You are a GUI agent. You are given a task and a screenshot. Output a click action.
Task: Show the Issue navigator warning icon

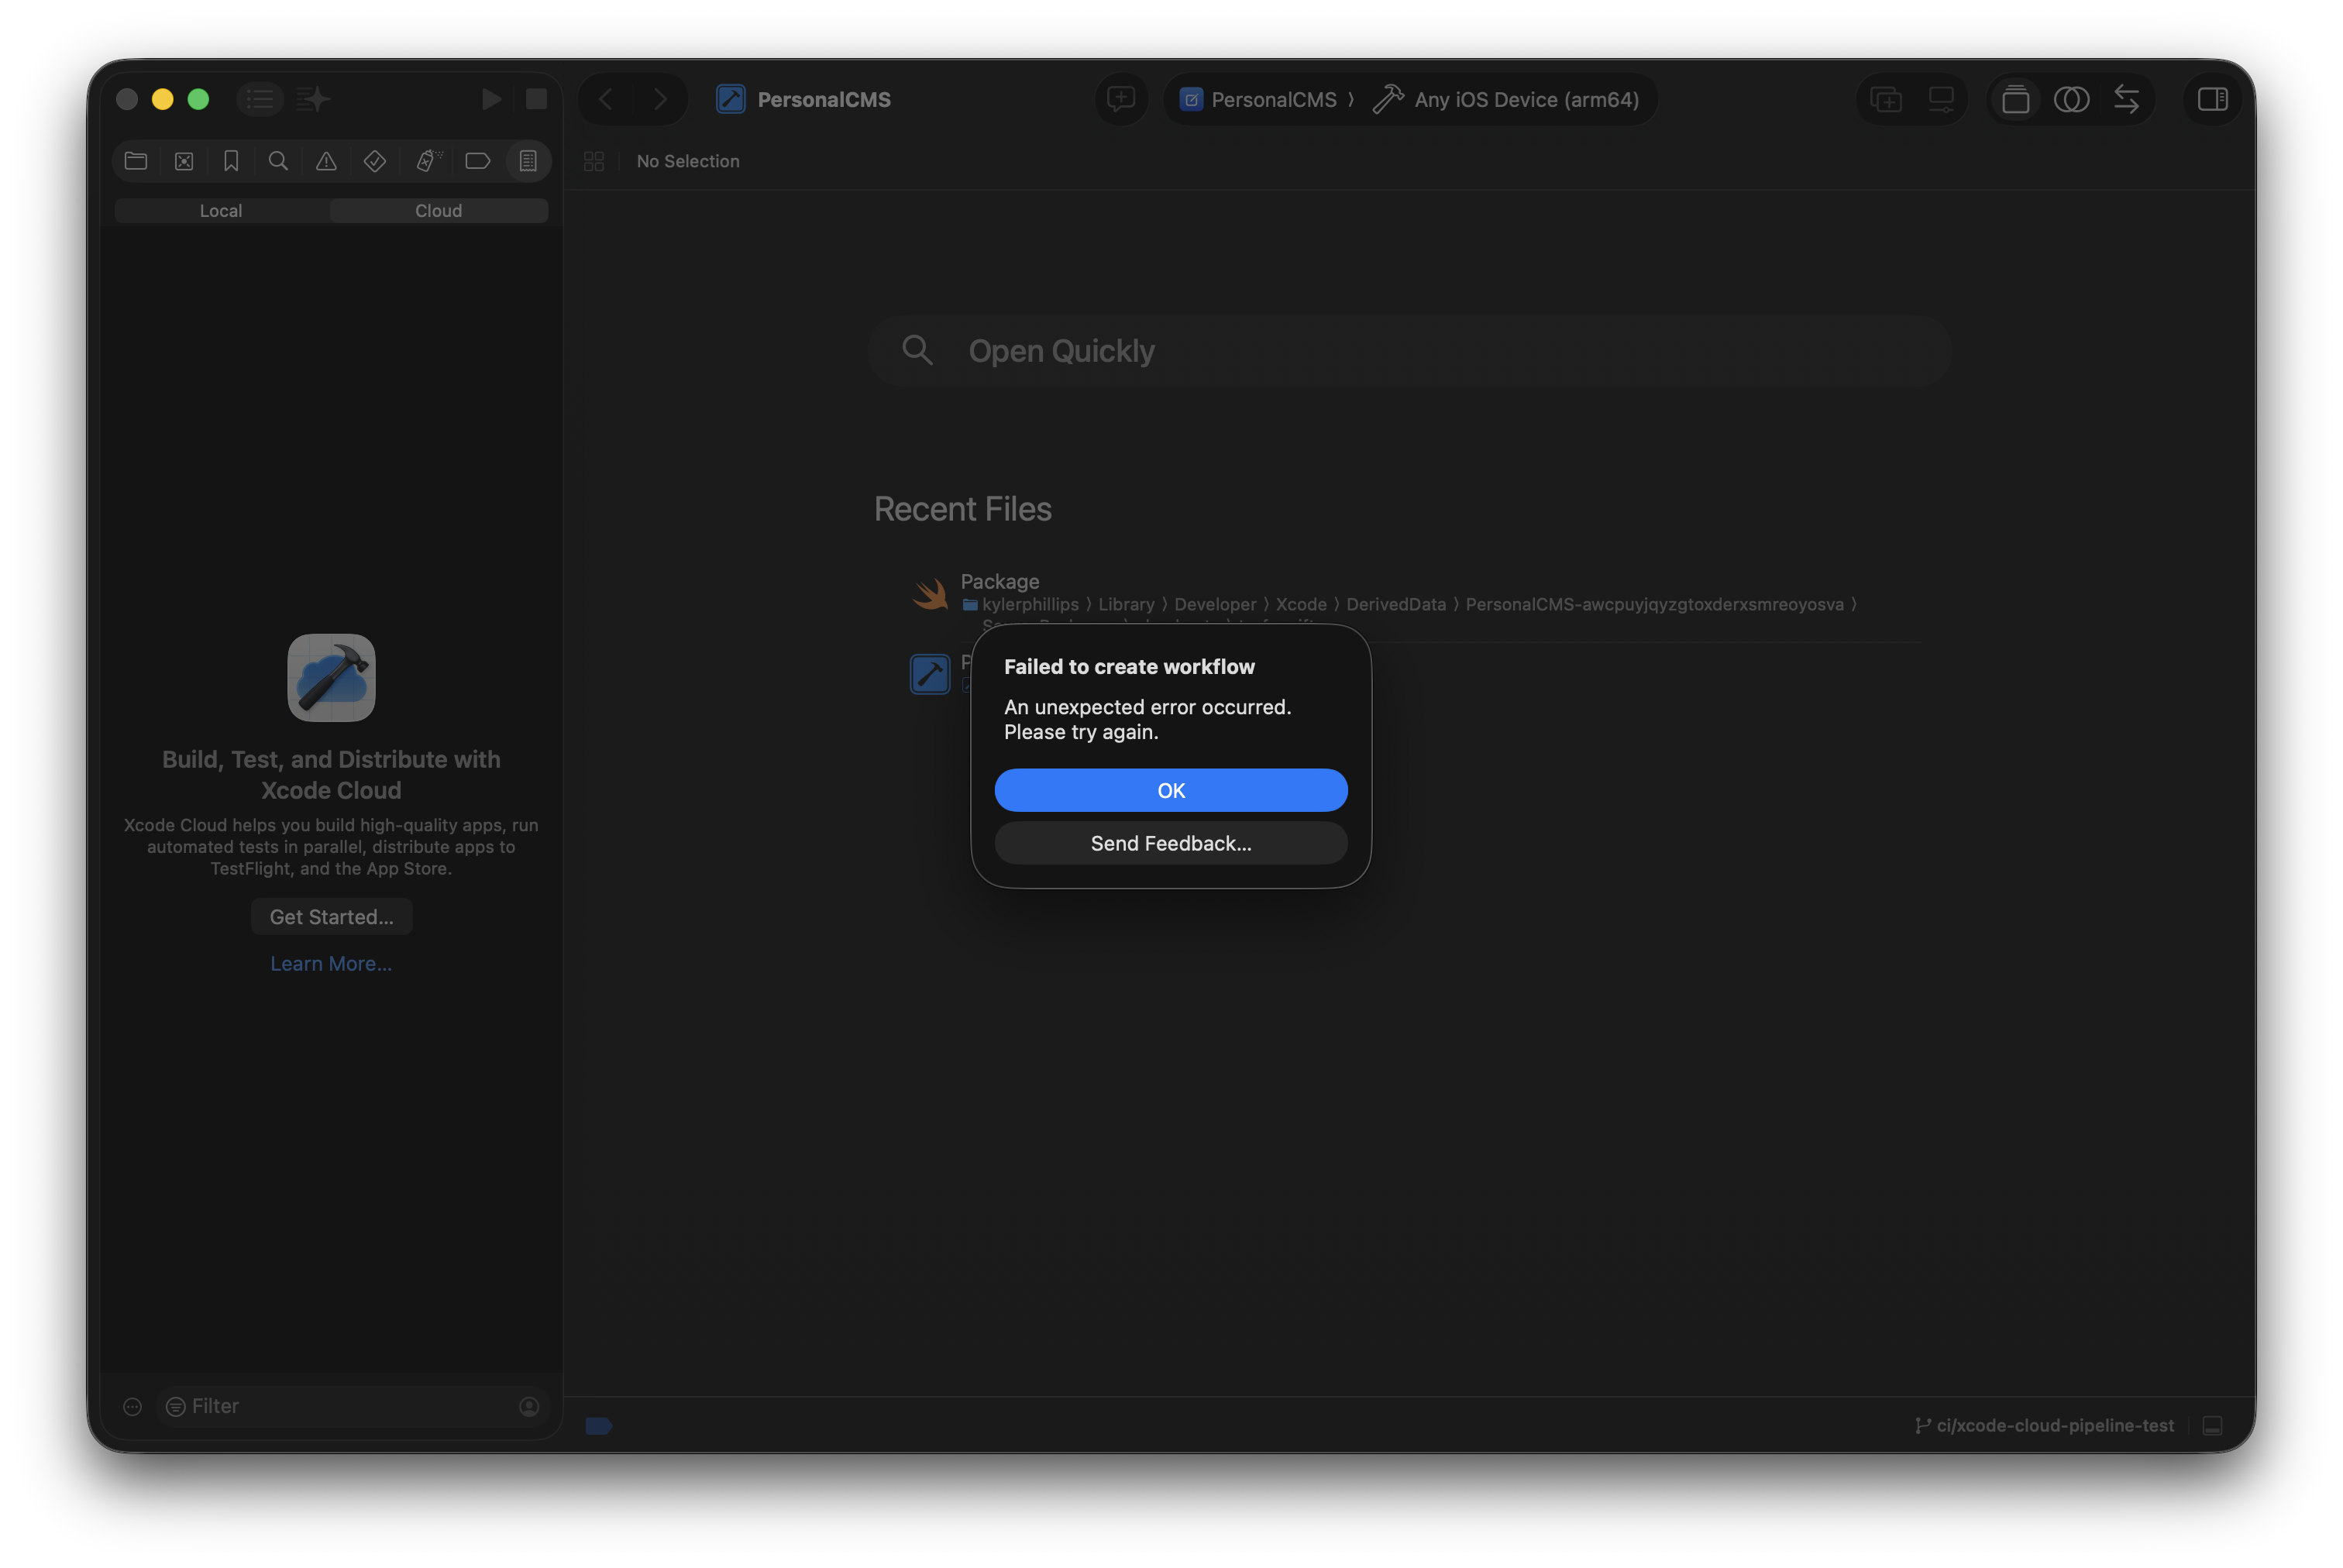click(x=326, y=161)
